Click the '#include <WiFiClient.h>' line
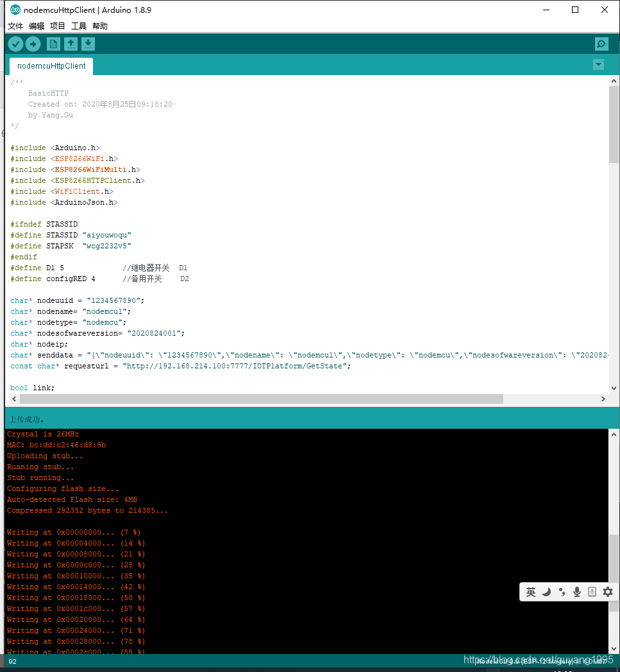The image size is (620, 672). [x=62, y=191]
